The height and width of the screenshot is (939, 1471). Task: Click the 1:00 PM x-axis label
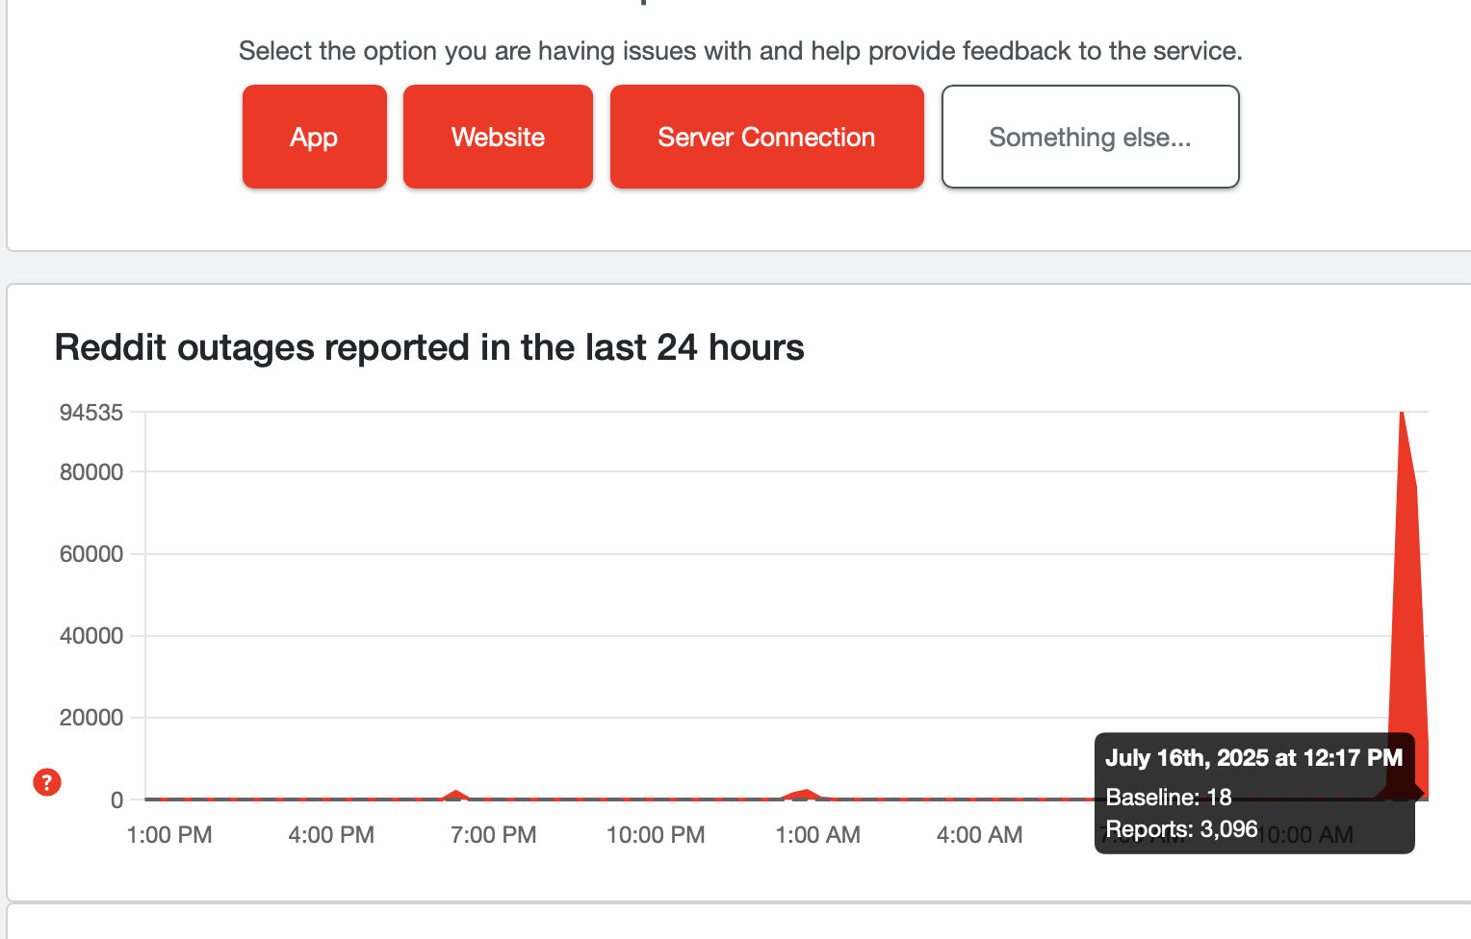click(169, 835)
